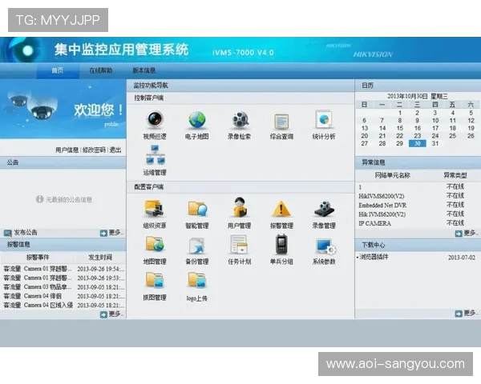Select date 15 in the calendar

pos(400,128)
